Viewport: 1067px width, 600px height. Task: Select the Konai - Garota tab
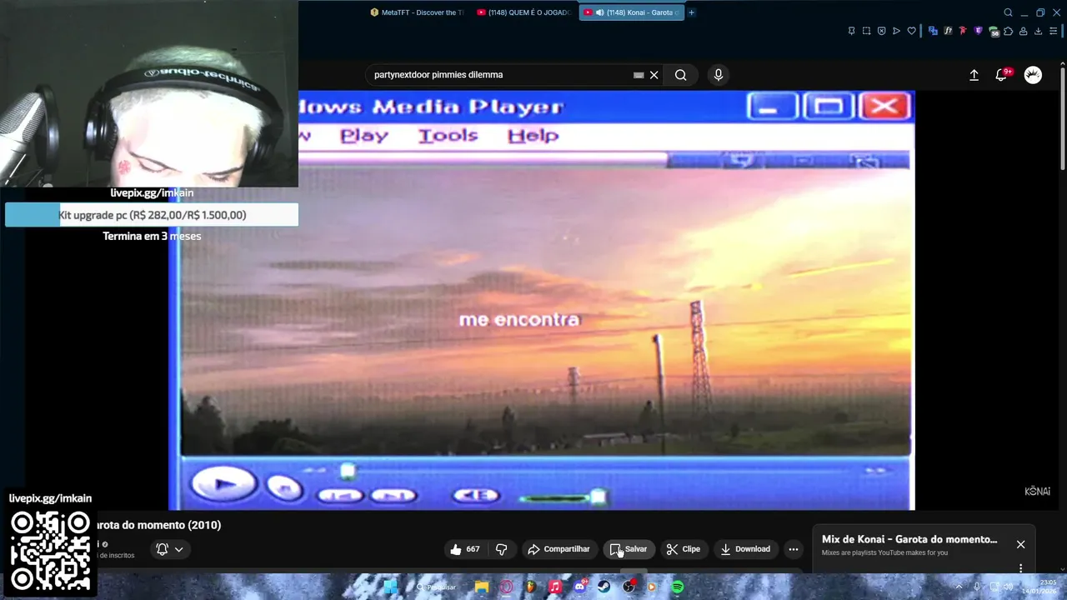pos(632,12)
